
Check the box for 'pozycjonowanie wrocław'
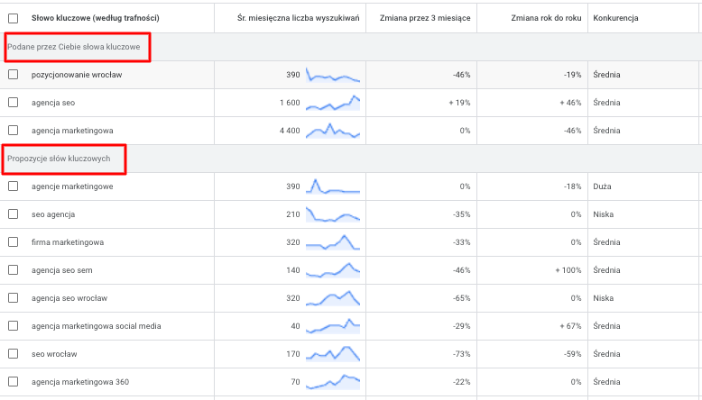click(13, 75)
